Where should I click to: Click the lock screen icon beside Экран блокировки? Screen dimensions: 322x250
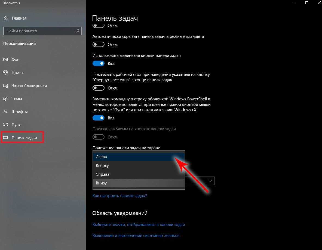pos(5,86)
